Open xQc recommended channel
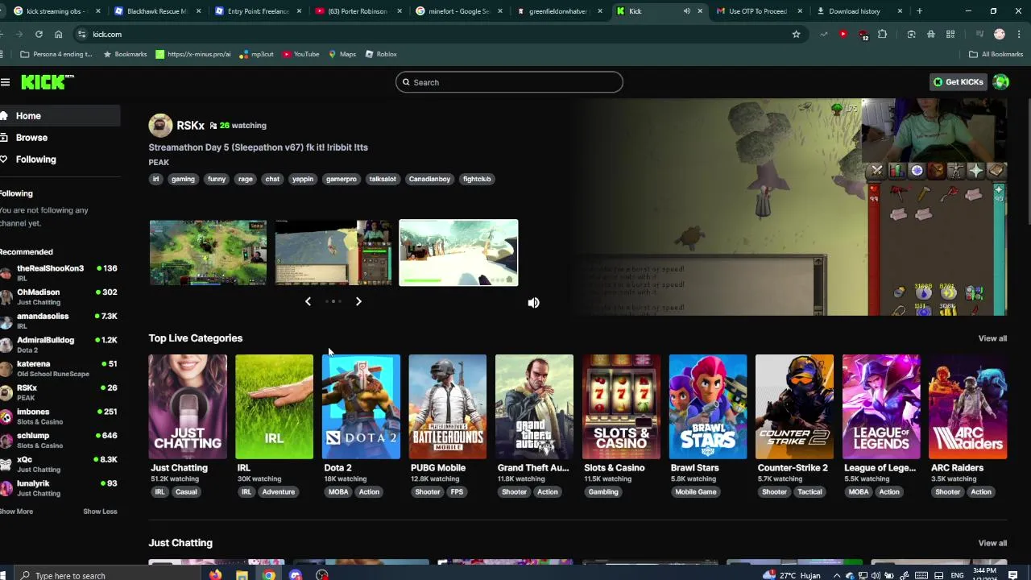 point(60,464)
